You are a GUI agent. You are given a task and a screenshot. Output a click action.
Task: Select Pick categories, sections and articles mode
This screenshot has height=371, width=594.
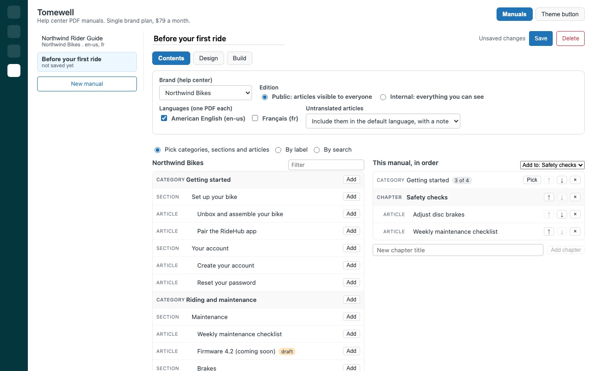pyautogui.click(x=158, y=150)
